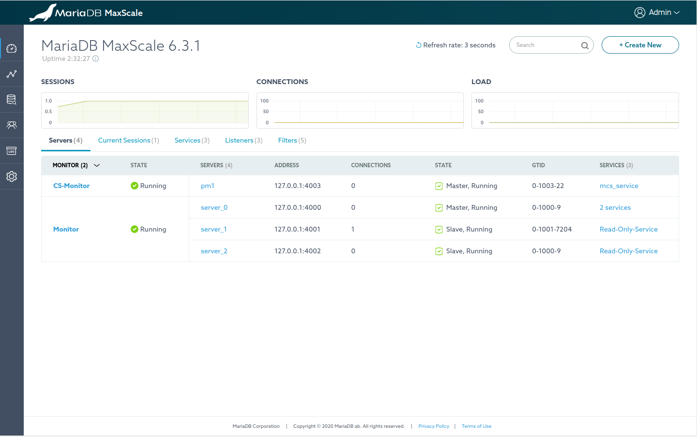Open the Refresh rate selector

pos(455,45)
